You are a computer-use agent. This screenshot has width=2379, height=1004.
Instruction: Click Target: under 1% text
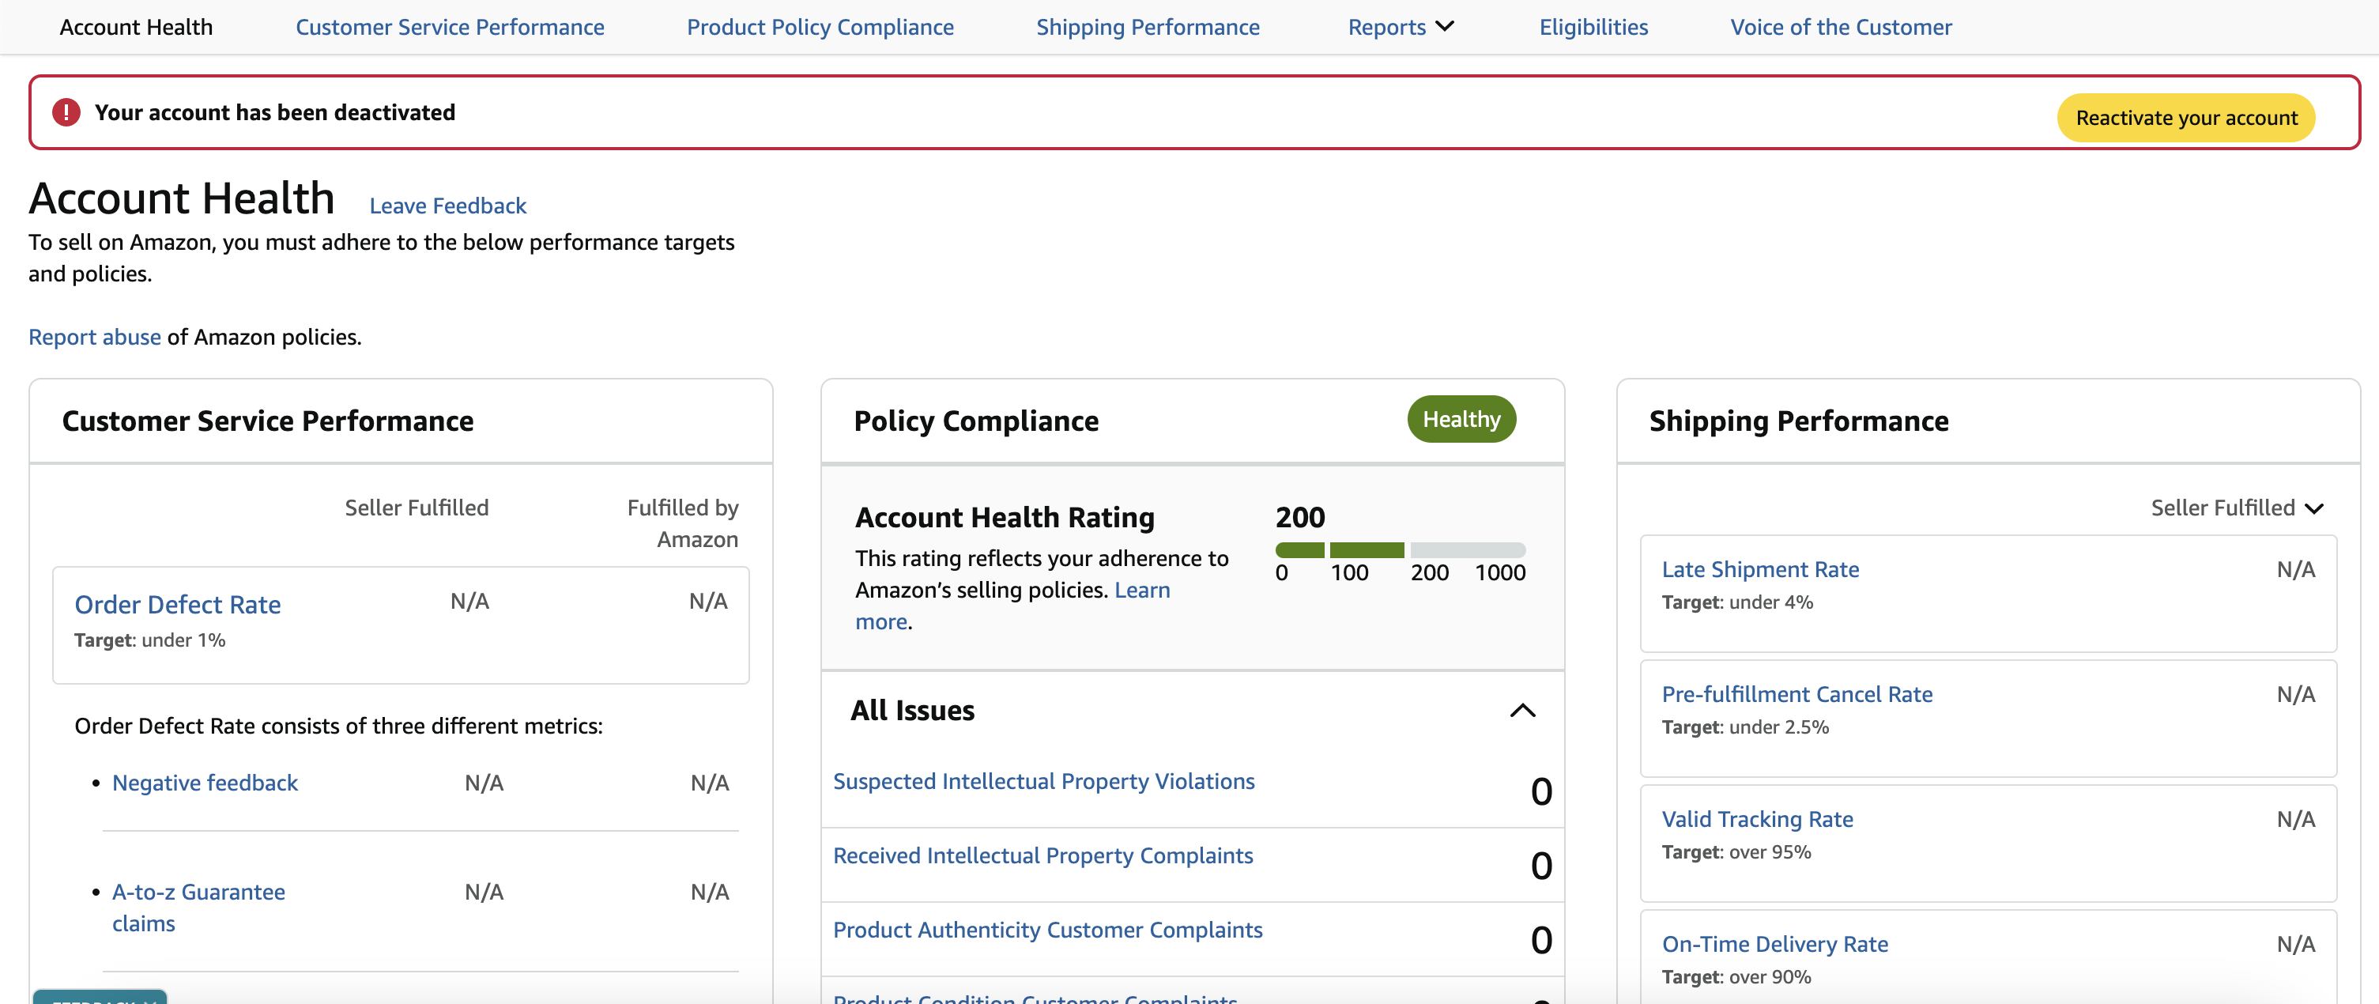[x=149, y=640]
